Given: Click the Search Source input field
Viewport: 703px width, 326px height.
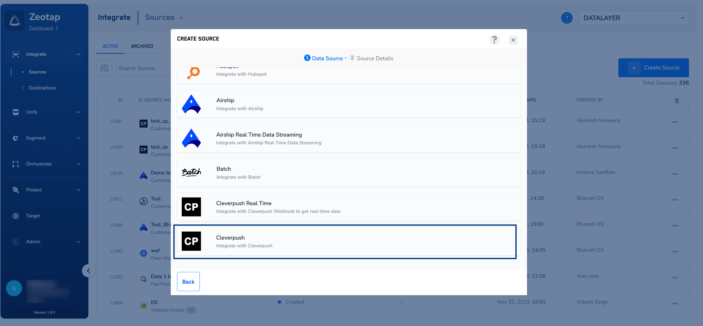Looking at the screenshot, I should click(144, 68).
